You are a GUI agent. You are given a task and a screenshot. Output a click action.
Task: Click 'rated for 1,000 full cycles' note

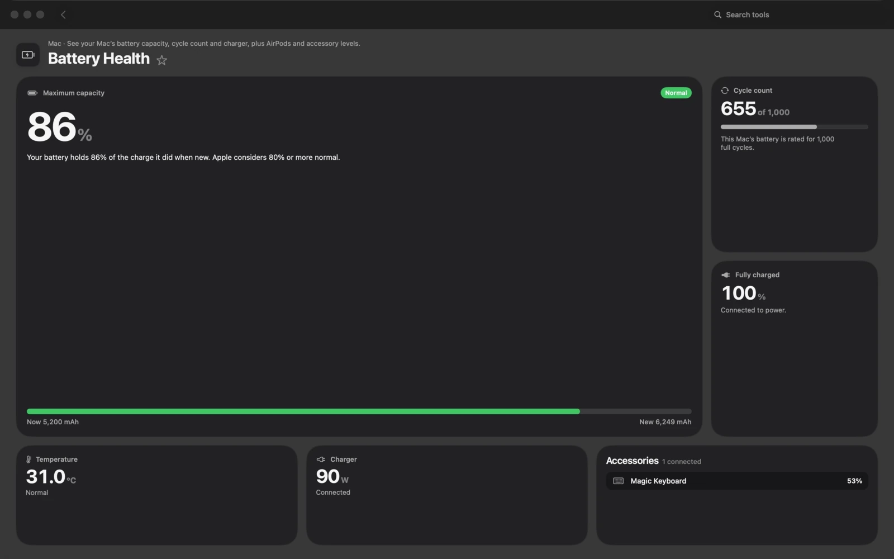777,143
